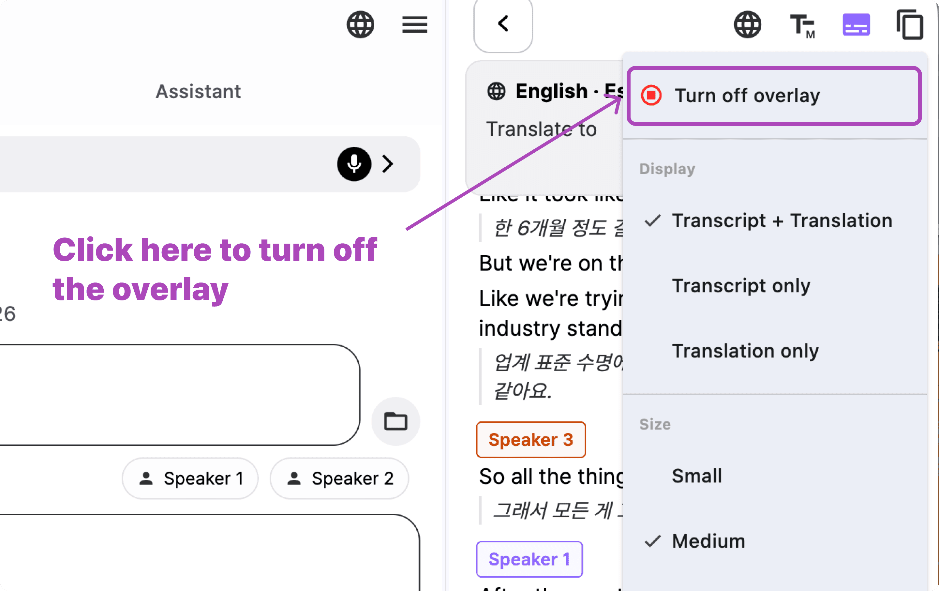Click the back arrow button
The height and width of the screenshot is (591, 939).
(503, 24)
